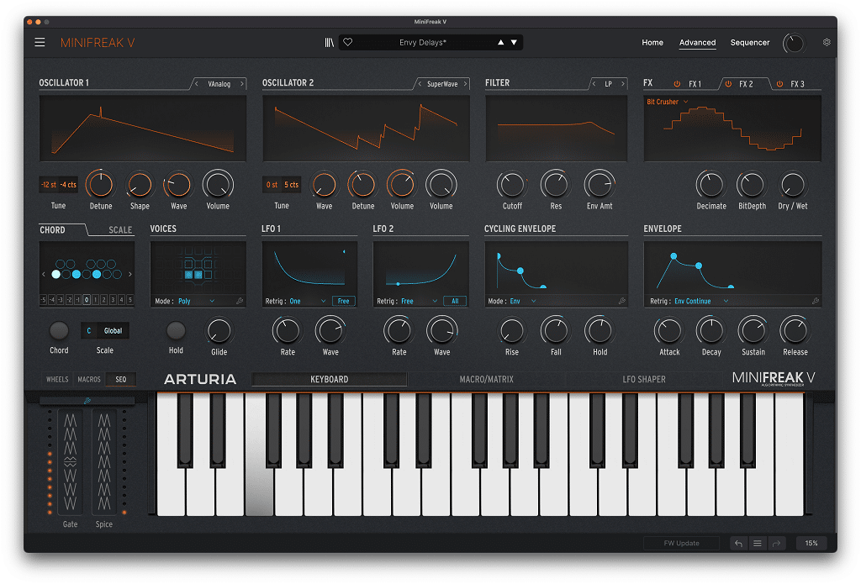Show the SEQ controls
861x584 pixels.
click(121, 379)
